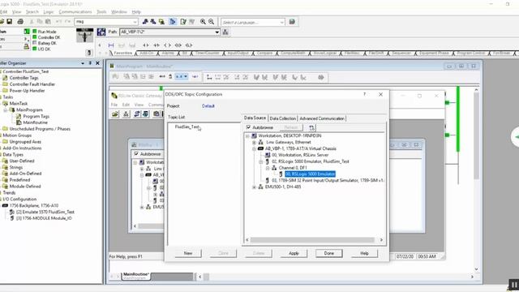Select 03, 1789-SIM 32 Point Simulator item
Viewport: 519px width, 292px height.
328,180
